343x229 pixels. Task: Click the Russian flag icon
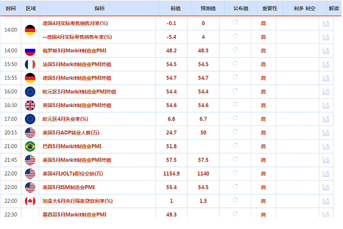tap(30, 51)
